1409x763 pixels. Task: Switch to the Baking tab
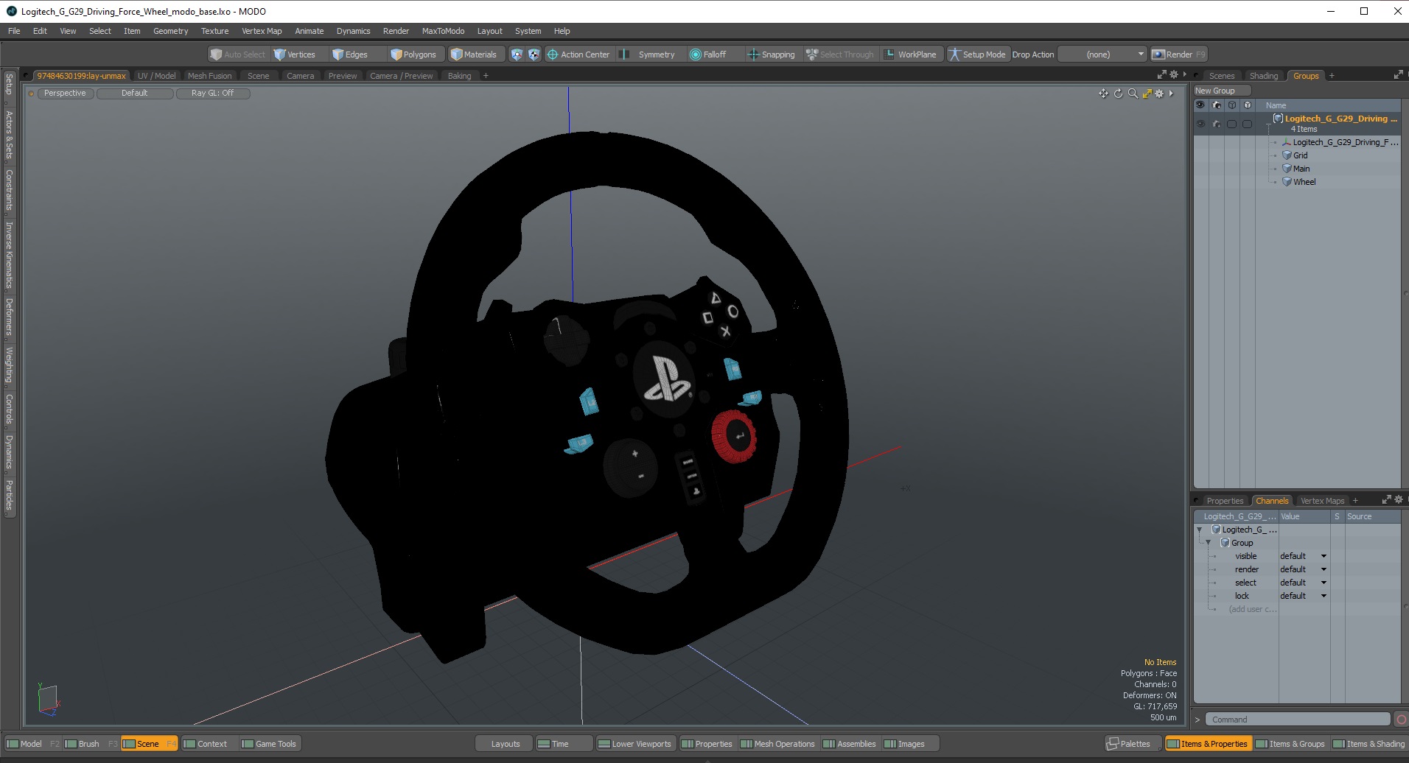459,76
